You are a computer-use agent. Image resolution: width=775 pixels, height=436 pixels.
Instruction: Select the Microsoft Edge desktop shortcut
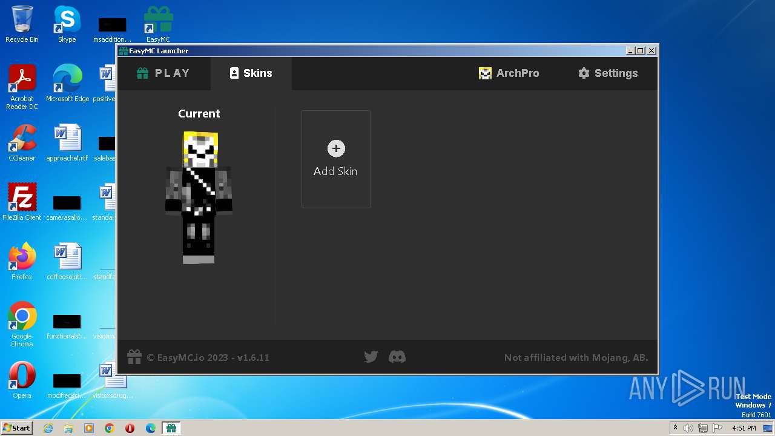tap(67, 84)
